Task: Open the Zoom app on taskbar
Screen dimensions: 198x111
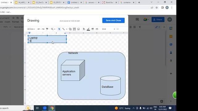Action: point(45,108)
